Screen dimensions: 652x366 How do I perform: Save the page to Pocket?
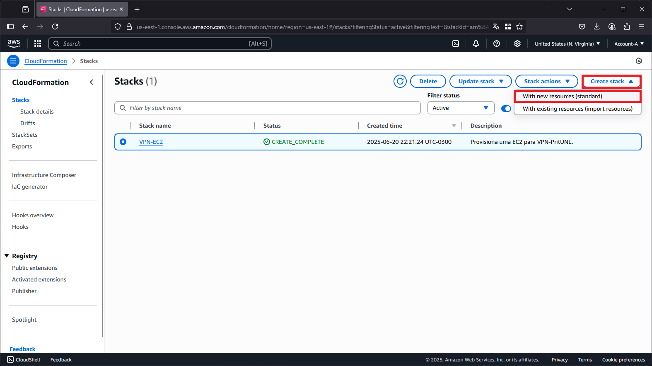coord(582,27)
